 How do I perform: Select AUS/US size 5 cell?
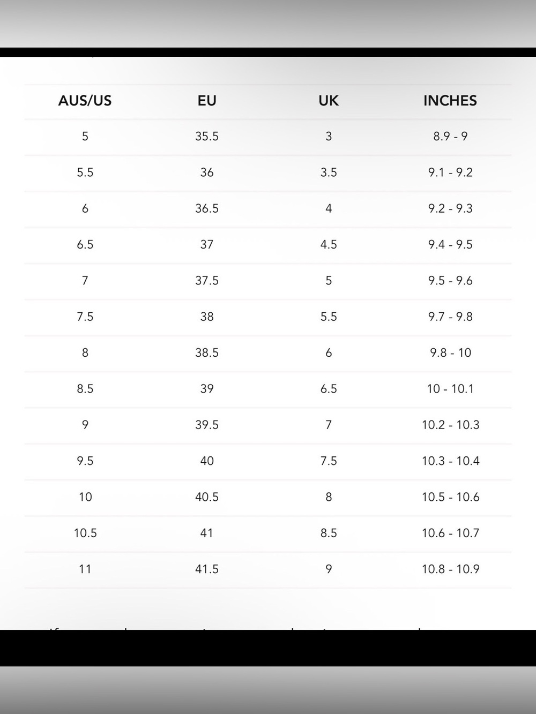[85, 137]
